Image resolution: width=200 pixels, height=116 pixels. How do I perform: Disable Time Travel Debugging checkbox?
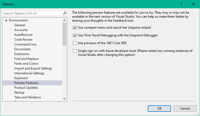pyautogui.click(x=75, y=35)
